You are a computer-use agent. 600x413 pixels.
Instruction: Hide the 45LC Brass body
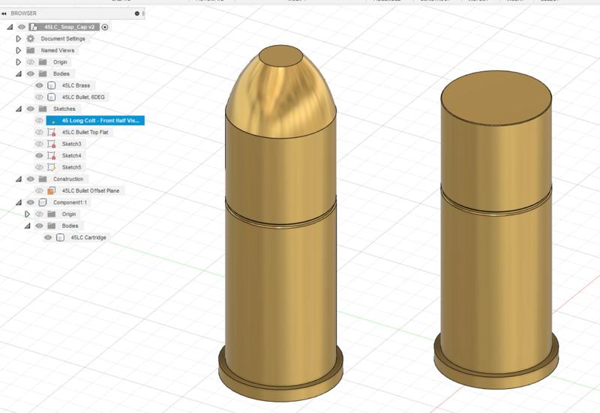(x=39, y=85)
